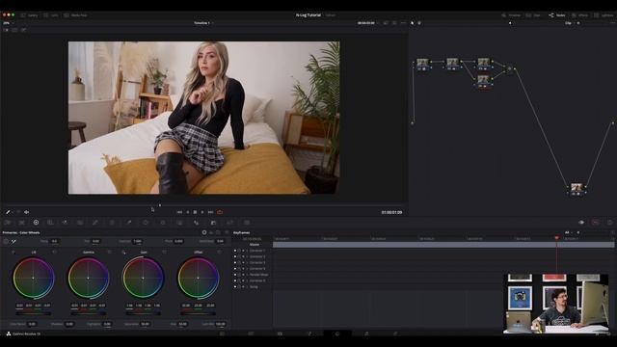Toggle the Sizing track keyframe diamond
Screen dimensions: 617x347
(243, 287)
